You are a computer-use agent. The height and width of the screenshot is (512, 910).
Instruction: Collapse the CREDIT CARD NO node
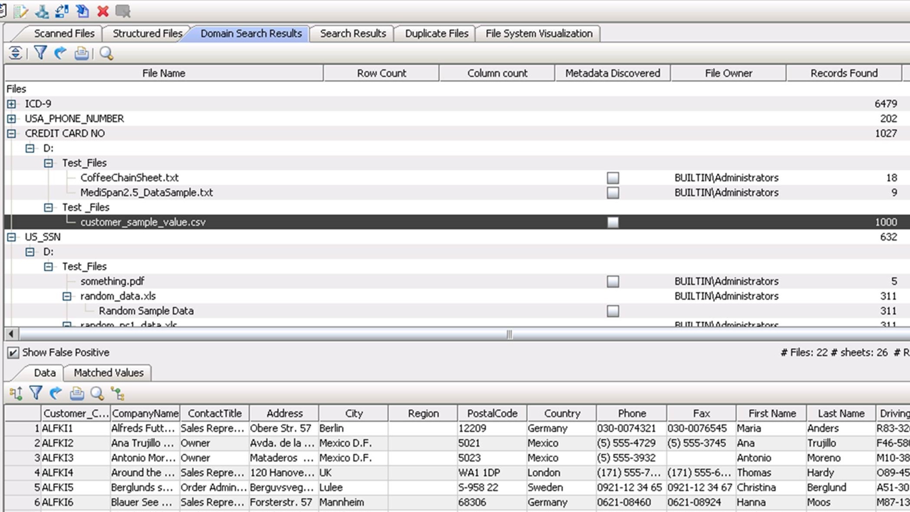(x=12, y=134)
